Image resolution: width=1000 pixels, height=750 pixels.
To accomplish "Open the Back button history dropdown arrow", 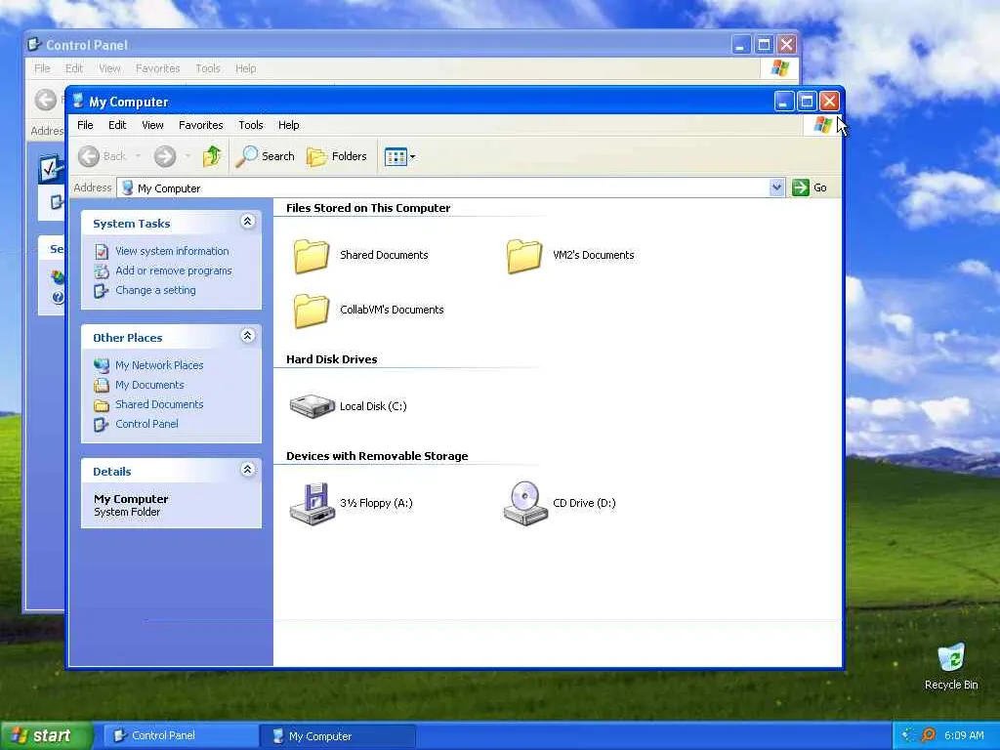I will pyautogui.click(x=138, y=156).
